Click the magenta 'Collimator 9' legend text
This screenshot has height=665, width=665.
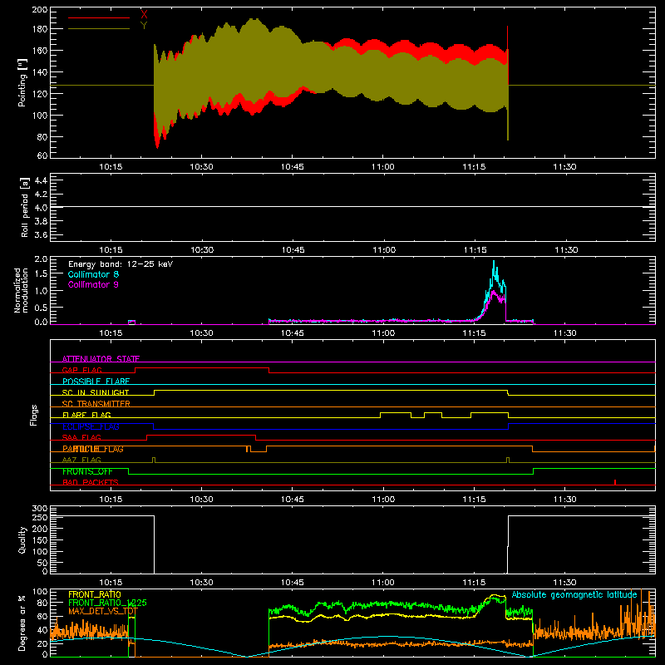[x=93, y=284]
